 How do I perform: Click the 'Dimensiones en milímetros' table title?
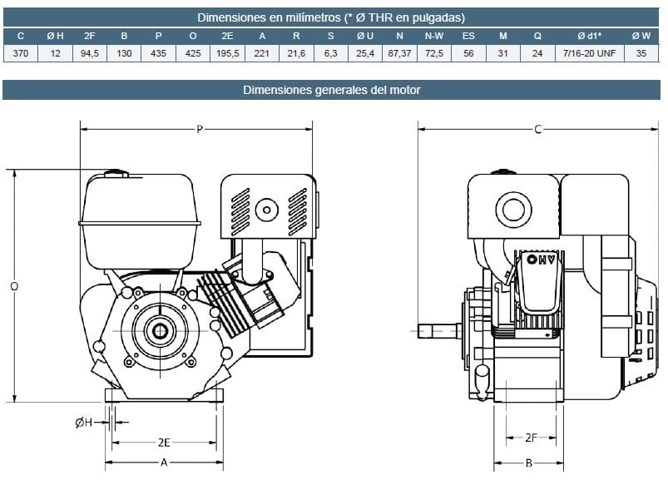pos(331,17)
